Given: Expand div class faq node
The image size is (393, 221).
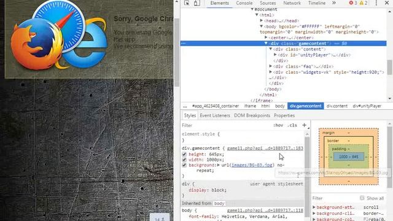Looking at the screenshot, I should [x=271, y=66].
